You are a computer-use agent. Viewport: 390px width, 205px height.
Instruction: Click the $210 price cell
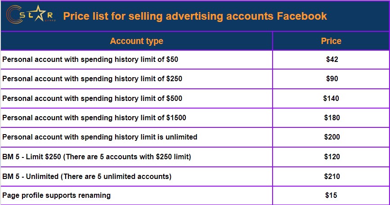point(332,176)
